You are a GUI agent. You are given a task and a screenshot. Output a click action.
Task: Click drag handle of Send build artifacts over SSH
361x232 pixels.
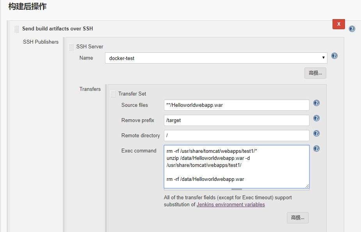click(x=16, y=29)
